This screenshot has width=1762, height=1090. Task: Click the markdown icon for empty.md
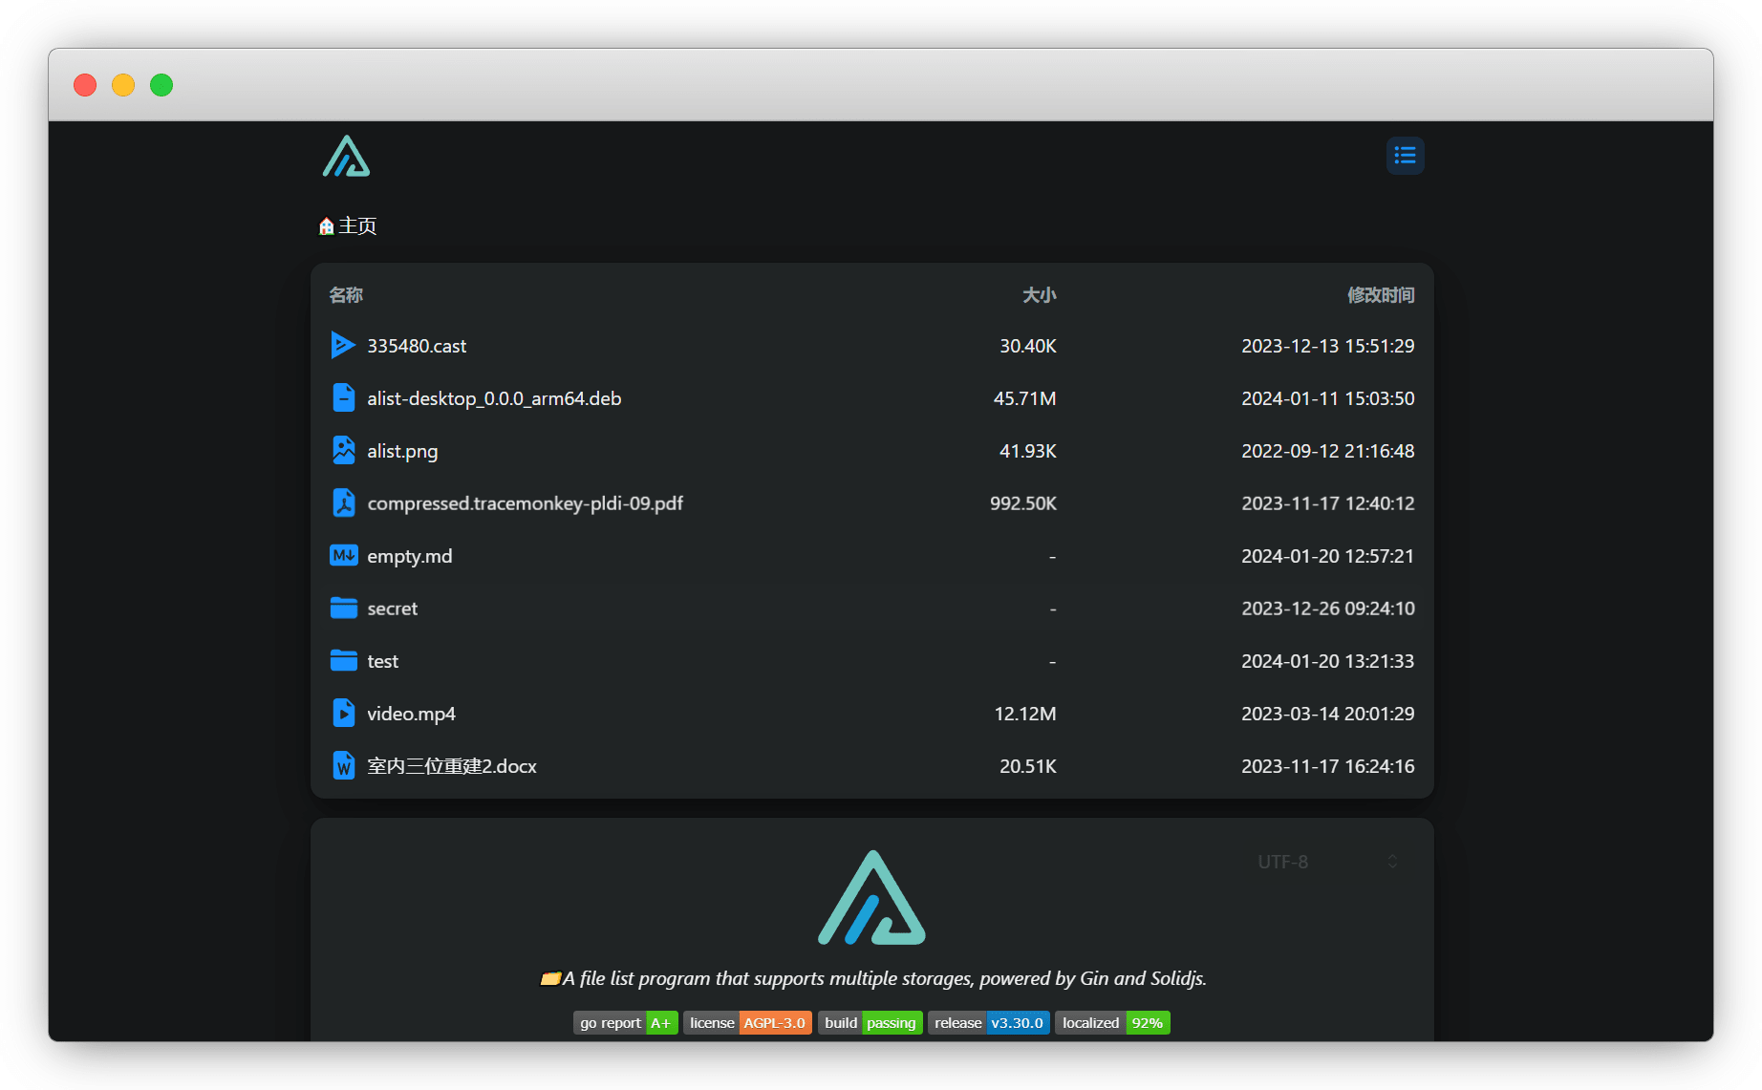coord(343,555)
